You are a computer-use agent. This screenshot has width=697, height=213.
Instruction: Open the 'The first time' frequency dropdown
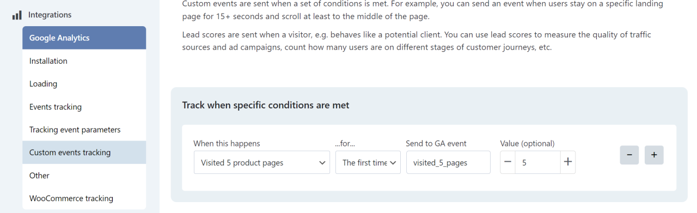(368, 162)
